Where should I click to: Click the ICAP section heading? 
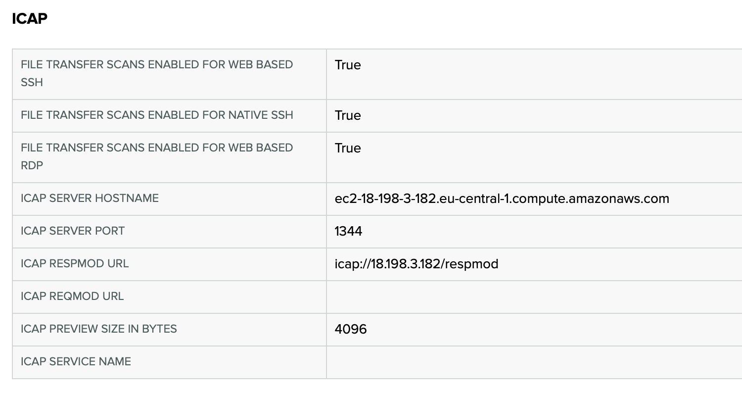tap(30, 19)
